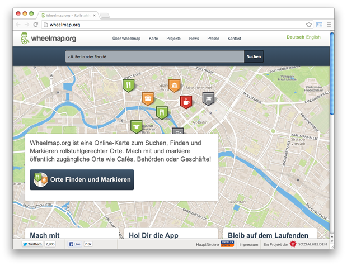Open the Chrome hamburger menu
347x266 pixels.
[x=329, y=25]
